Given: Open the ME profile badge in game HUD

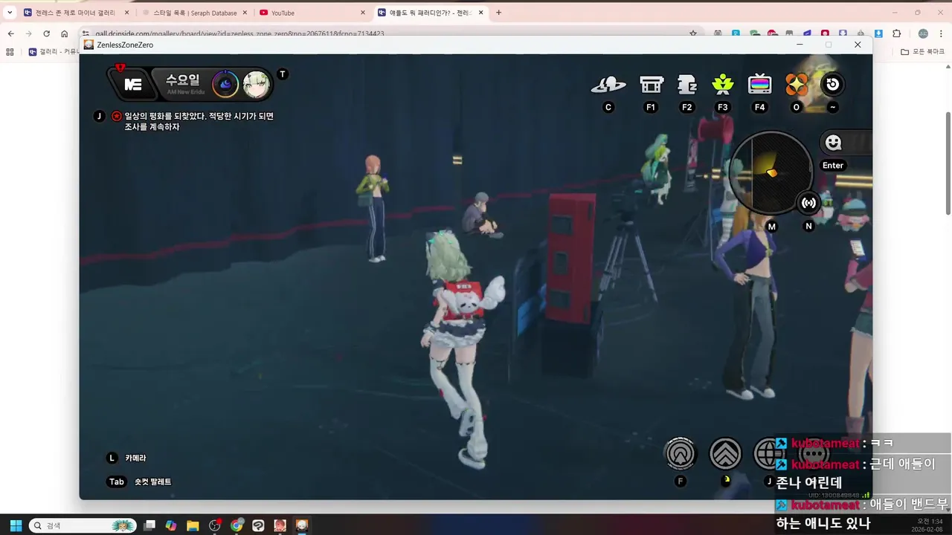Looking at the screenshot, I should coord(132,84).
